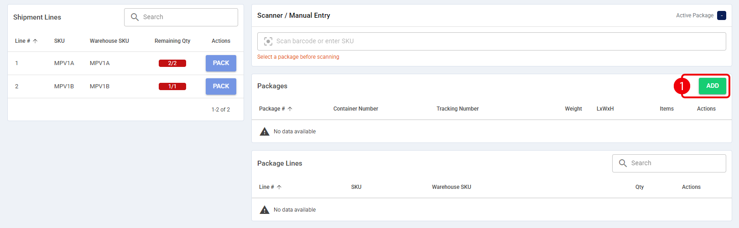The height and width of the screenshot is (228, 739).
Task: Focus the Shipment Lines search field
Action: pyautogui.click(x=181, y=17)
